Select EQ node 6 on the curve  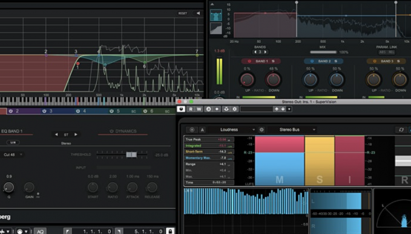pos(145,62)
